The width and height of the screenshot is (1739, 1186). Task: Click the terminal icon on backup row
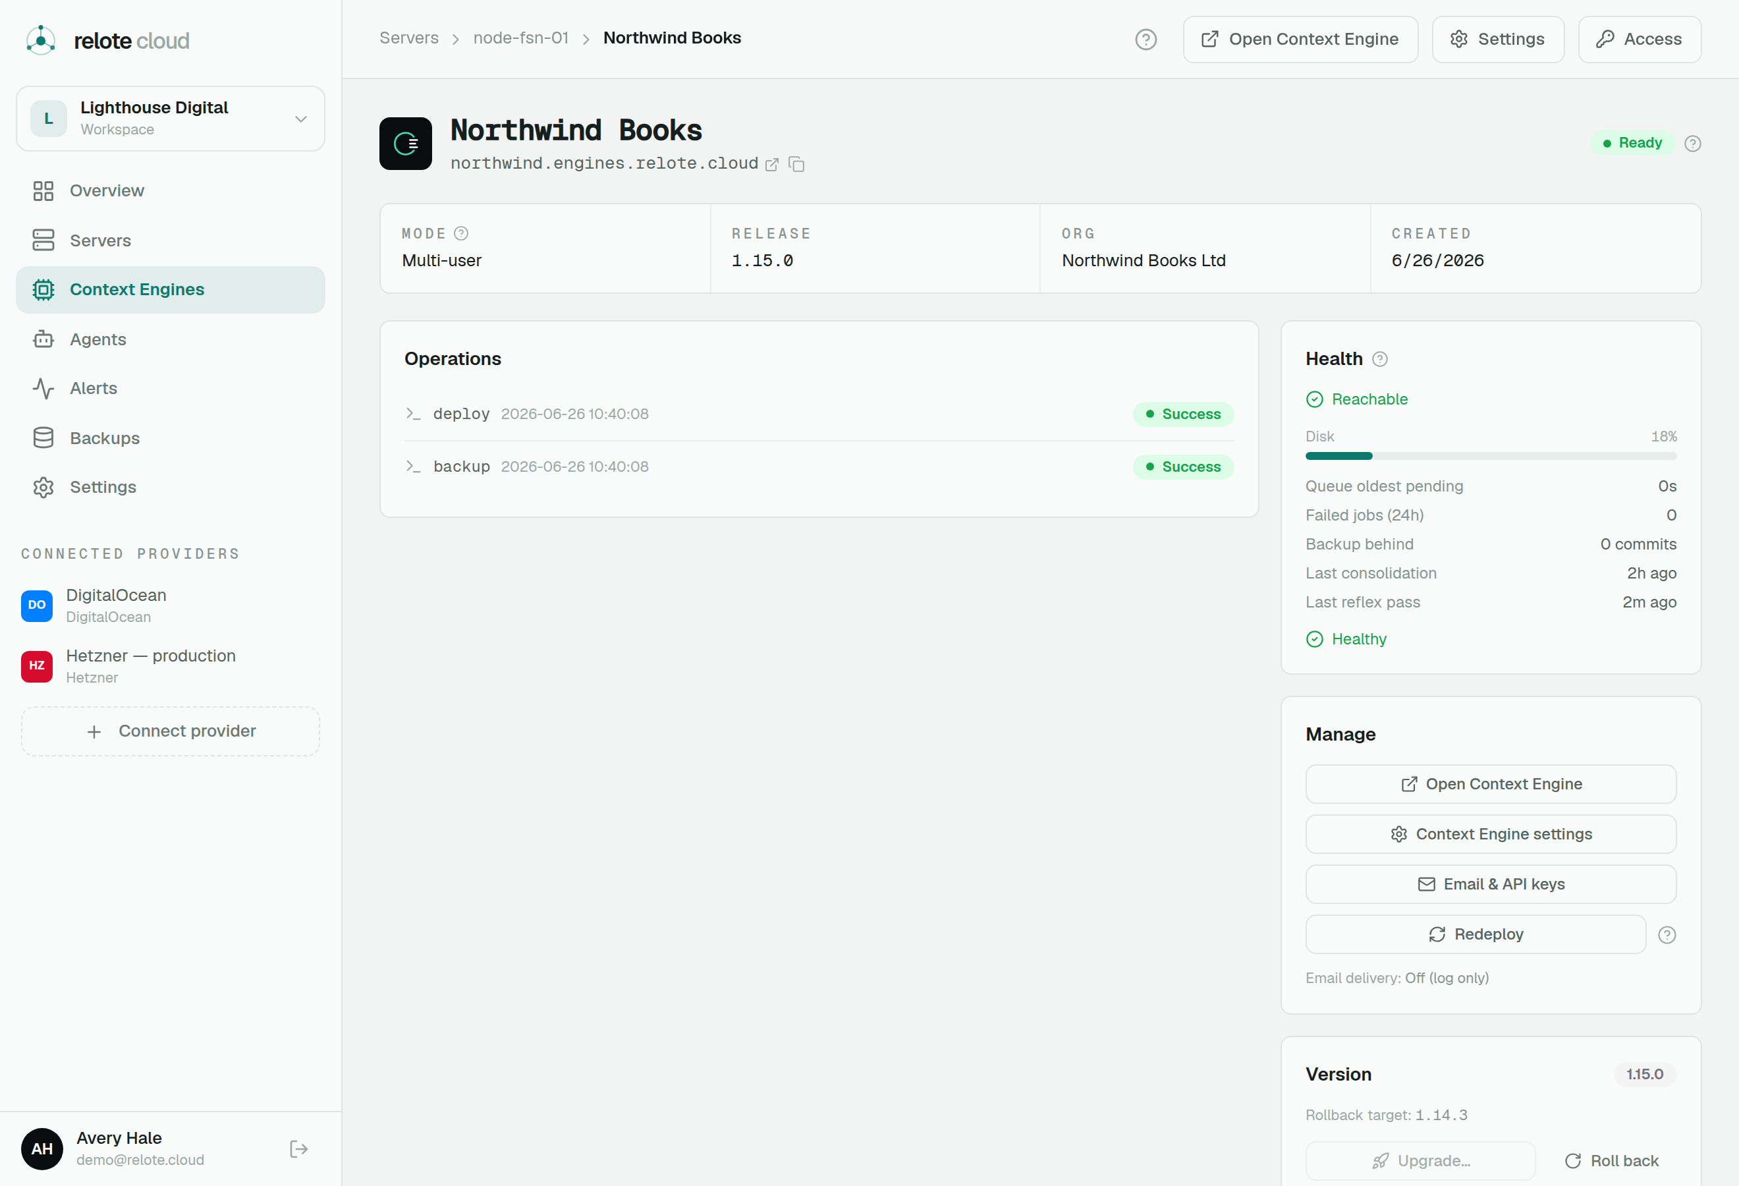413,466
